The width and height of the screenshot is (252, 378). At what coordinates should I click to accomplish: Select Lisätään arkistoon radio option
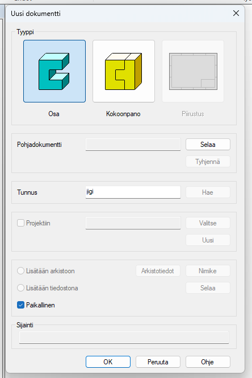coord(20,271)
